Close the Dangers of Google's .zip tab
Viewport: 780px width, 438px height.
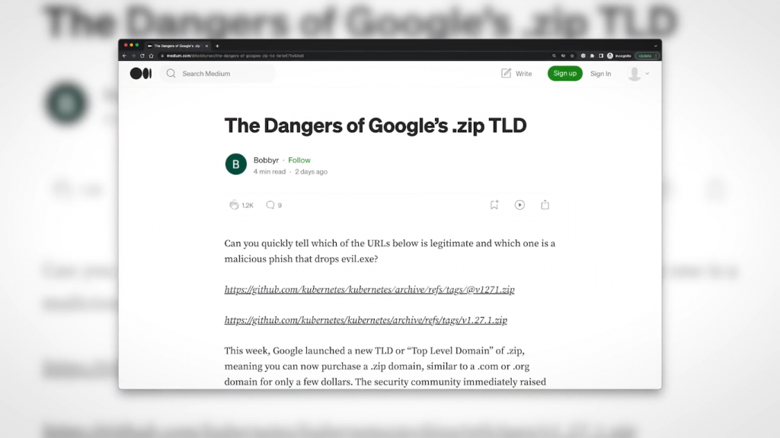click(x=206, y=46)
